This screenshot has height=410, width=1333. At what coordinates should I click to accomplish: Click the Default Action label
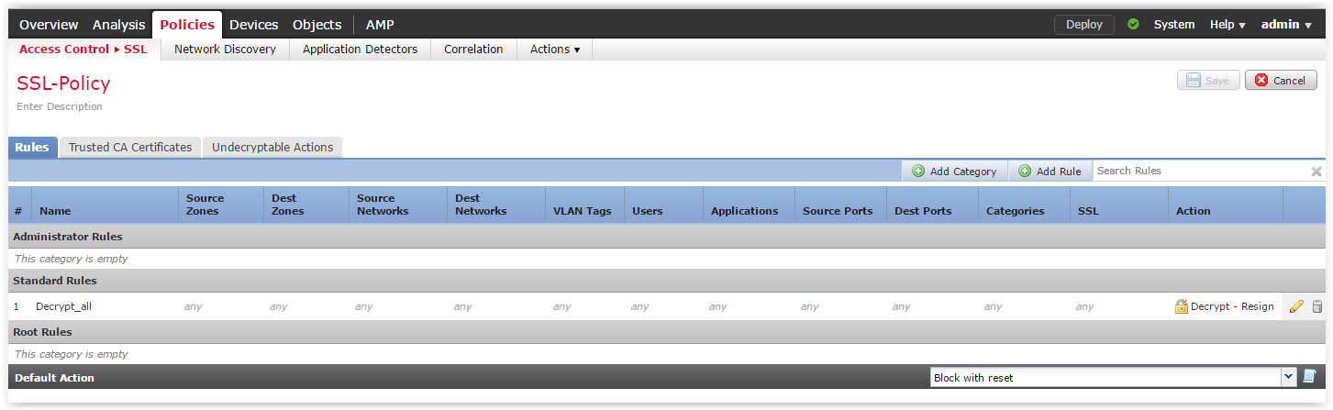coord(55,378)
